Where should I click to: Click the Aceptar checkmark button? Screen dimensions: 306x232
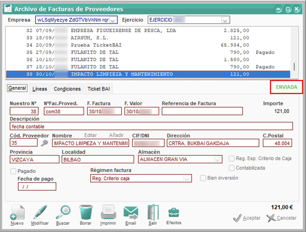click(x=247, y=218)
